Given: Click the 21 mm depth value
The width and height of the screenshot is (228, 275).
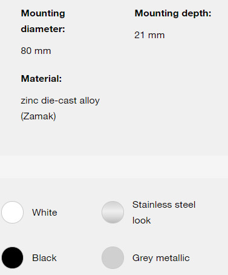Looking at the screenshot, I should [149, 35].
